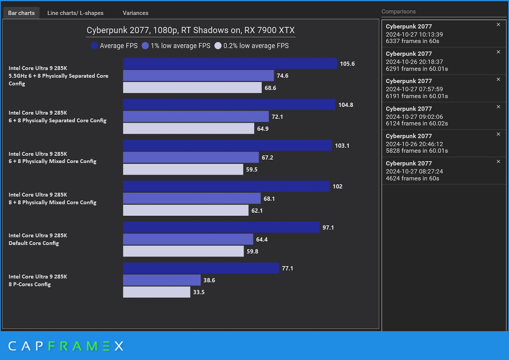This screenshot has width=509, height=360.
Task: Click the Comparisons panel heading
Action: click(398, 11)
